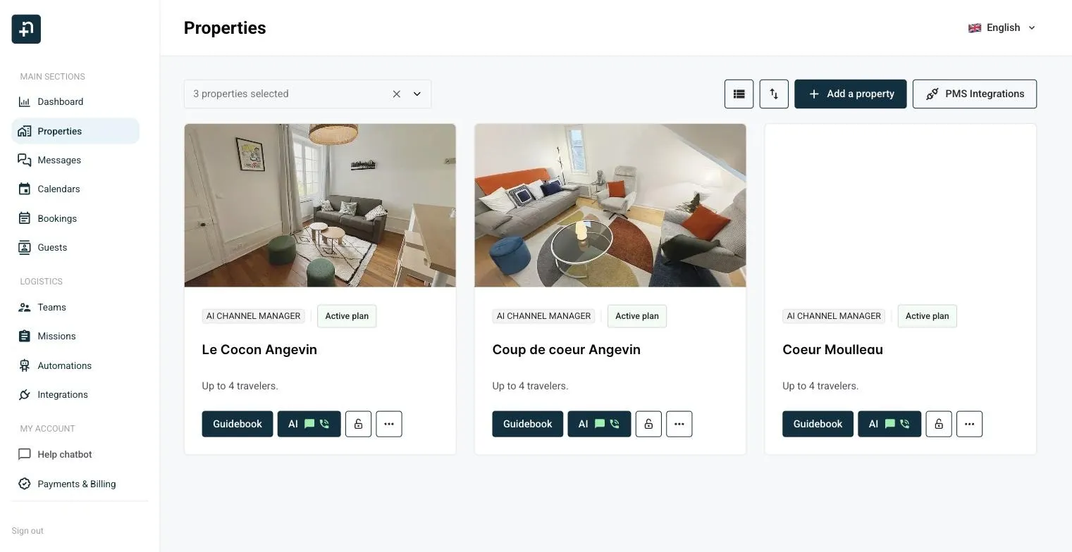This screenshot has height=552, width=1072.
Task: Open Coup de coeur Angevin property photo
Action: click(610, 206)
